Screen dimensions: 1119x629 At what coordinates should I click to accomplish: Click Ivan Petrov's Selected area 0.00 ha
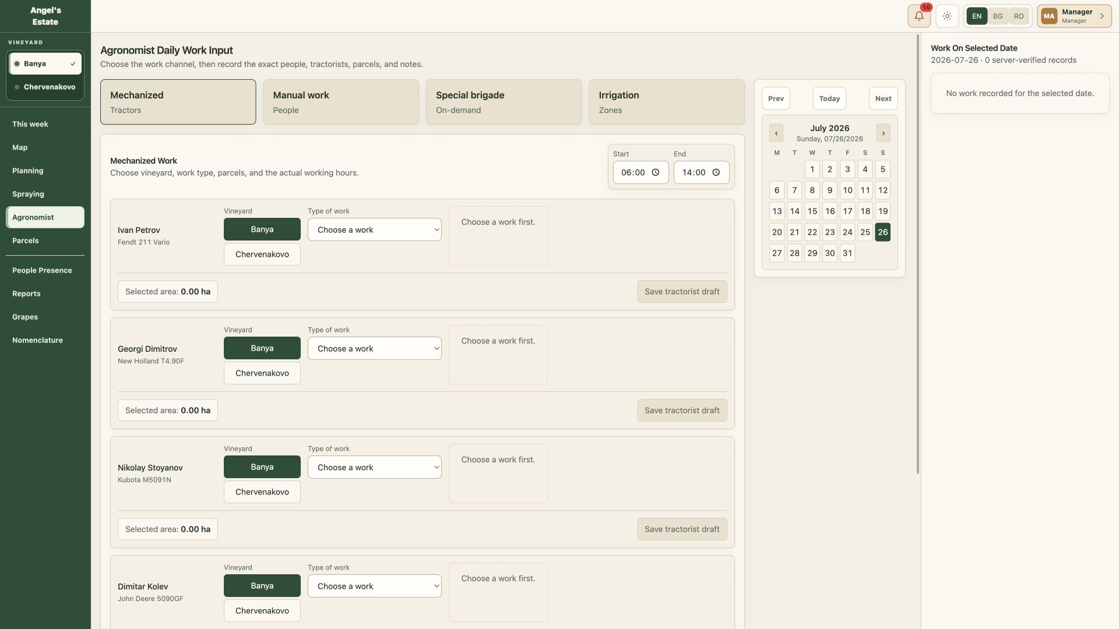[x=168, y=292]
